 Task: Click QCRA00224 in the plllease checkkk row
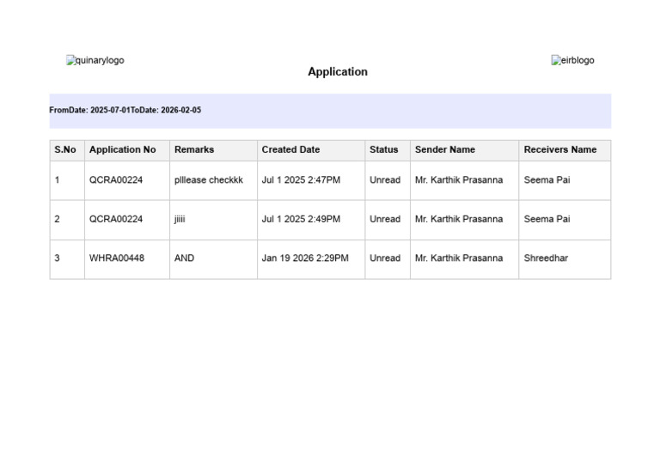pos(116,180)
